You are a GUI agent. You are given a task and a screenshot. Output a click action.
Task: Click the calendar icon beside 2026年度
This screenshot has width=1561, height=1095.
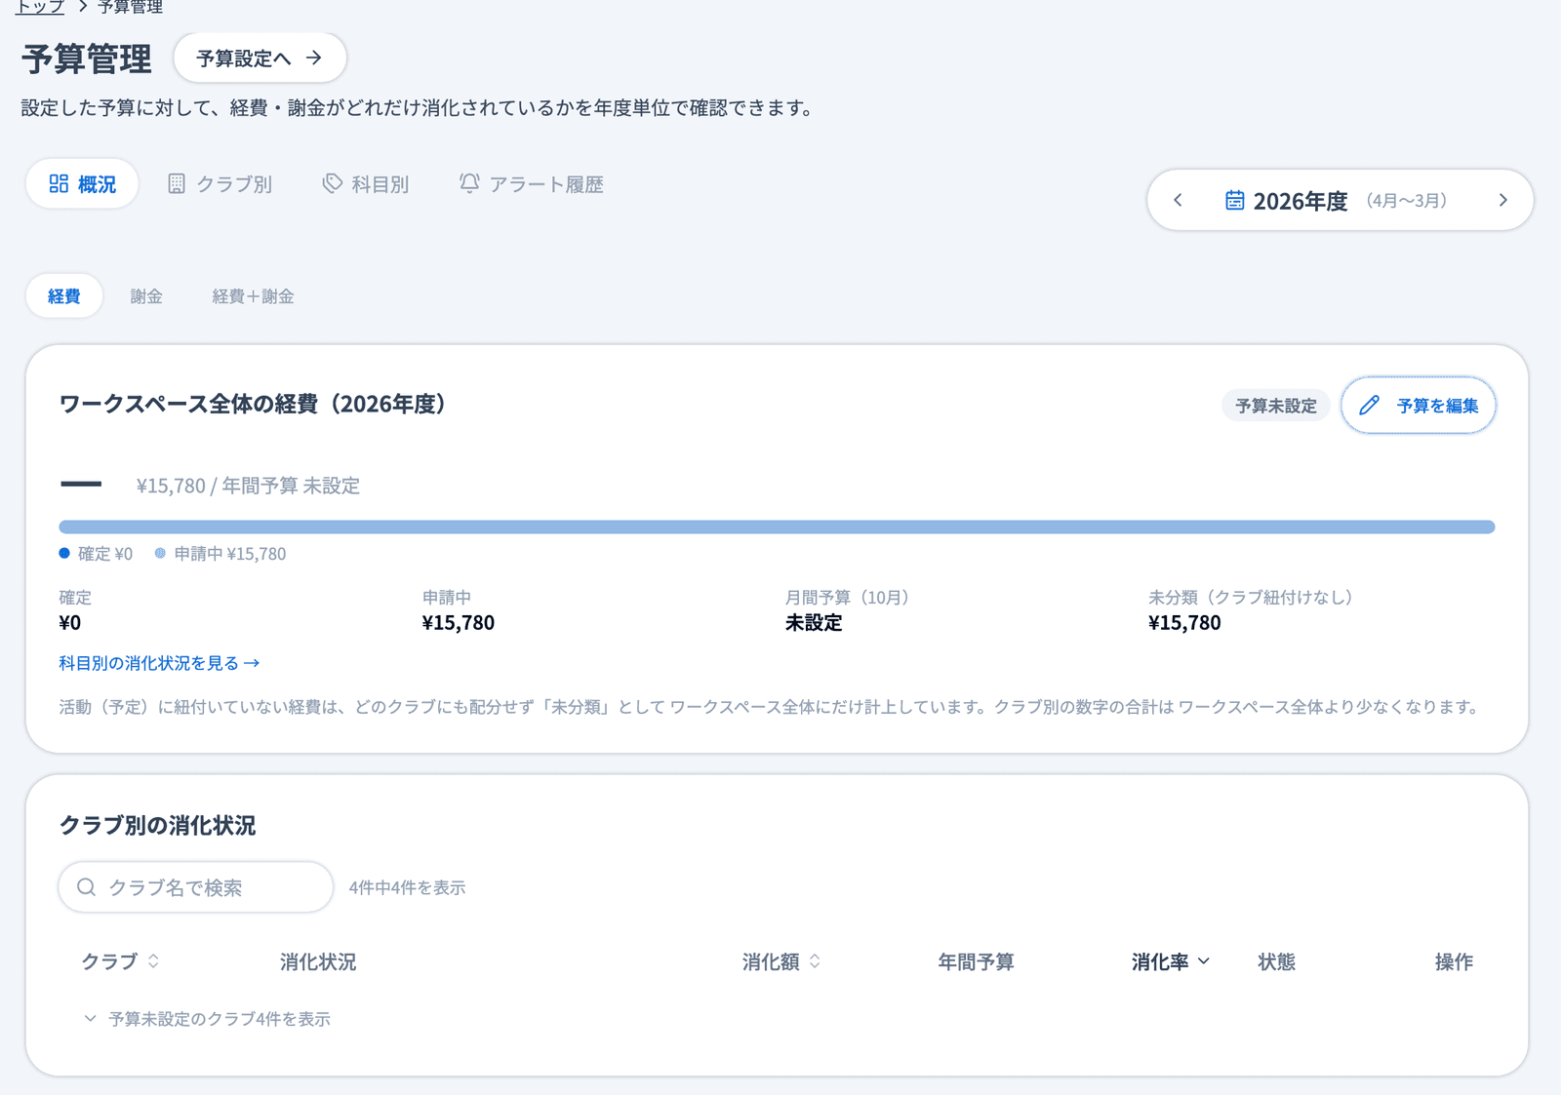pyautogui.click(x=1234, y=200)
